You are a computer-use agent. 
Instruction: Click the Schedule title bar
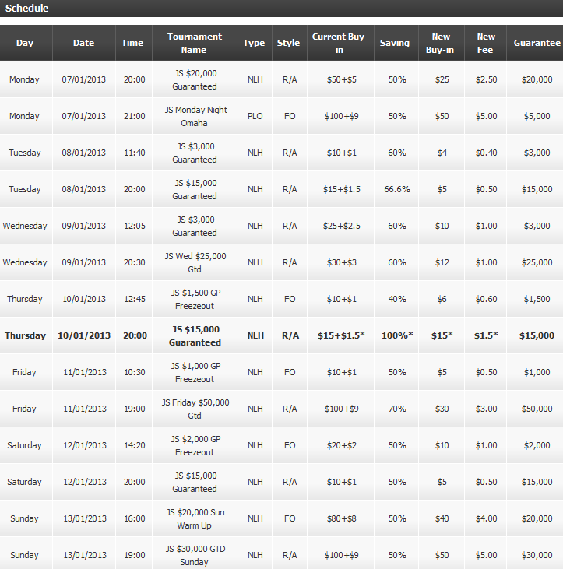[x=281, y=9]
